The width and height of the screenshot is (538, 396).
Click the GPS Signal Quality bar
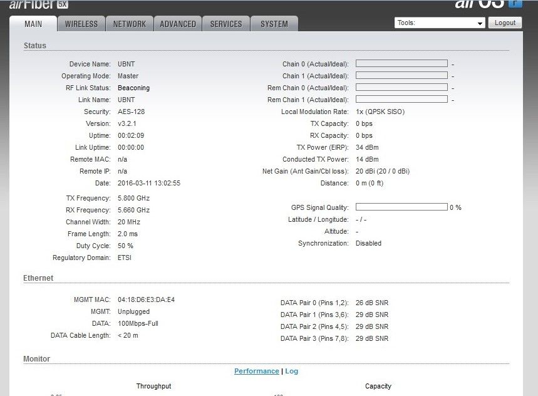401,207
